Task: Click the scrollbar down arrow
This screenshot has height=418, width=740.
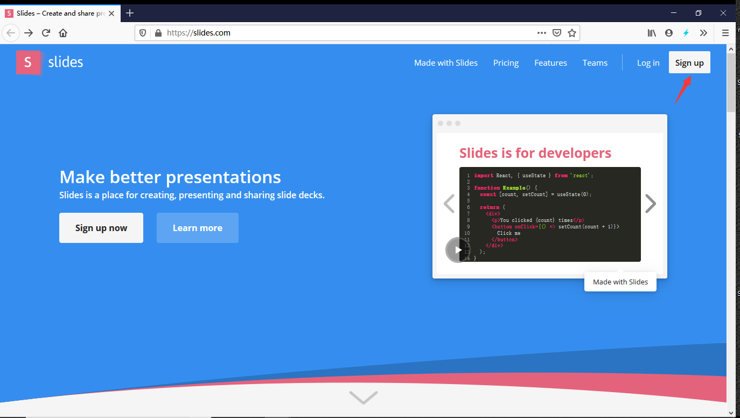Action: tap(731, 413)
